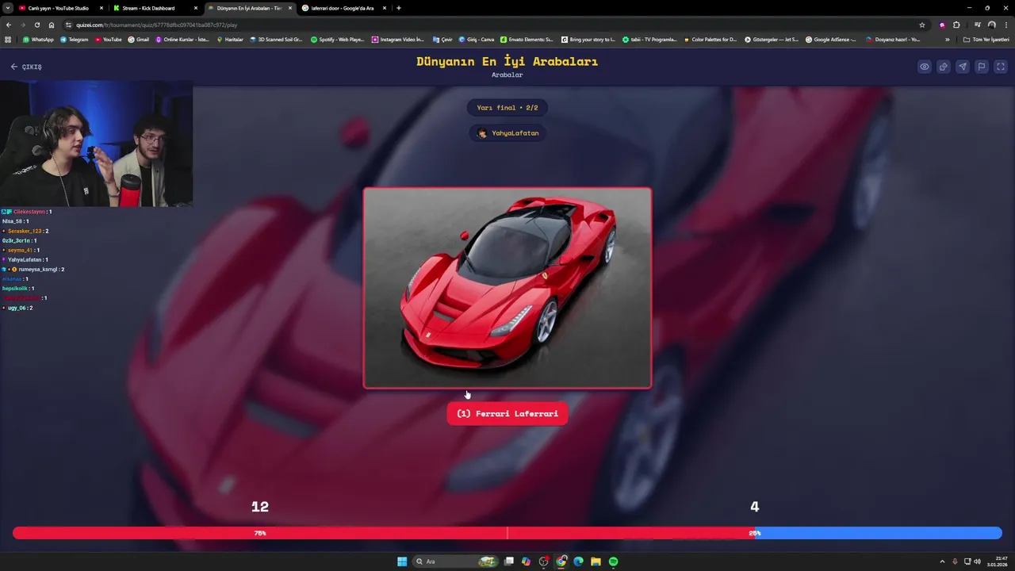The width and height of the screenshot is (1015, 571).
Task: Open the Gmail bookmark
Action: pos(138,39)
